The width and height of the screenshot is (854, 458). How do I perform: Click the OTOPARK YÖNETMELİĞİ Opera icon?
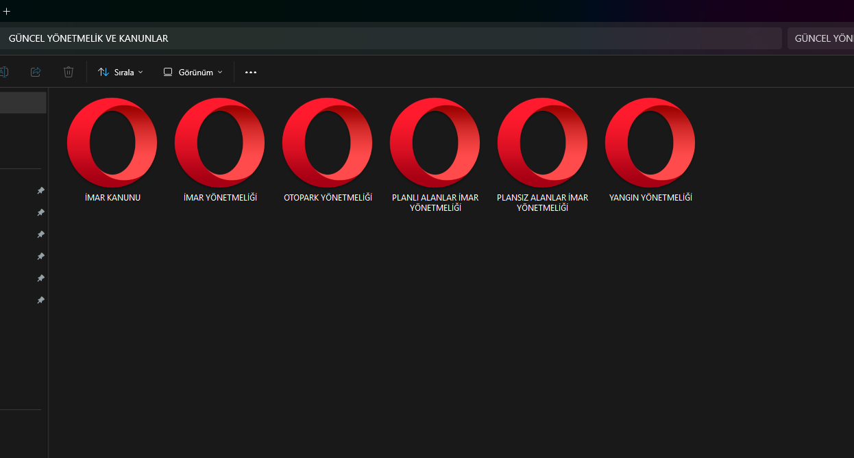coord(327,143)
